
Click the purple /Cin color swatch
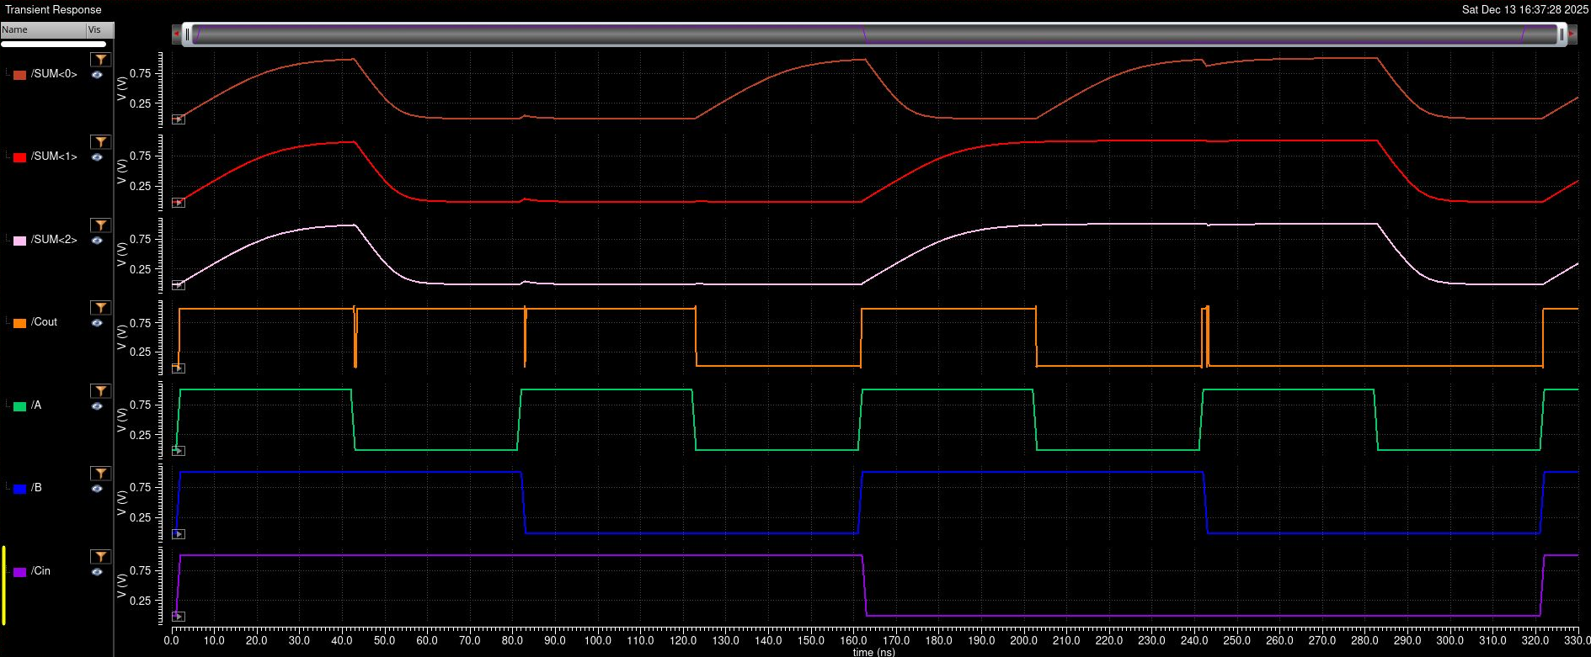pyautogui.click(x=19, y=572)
